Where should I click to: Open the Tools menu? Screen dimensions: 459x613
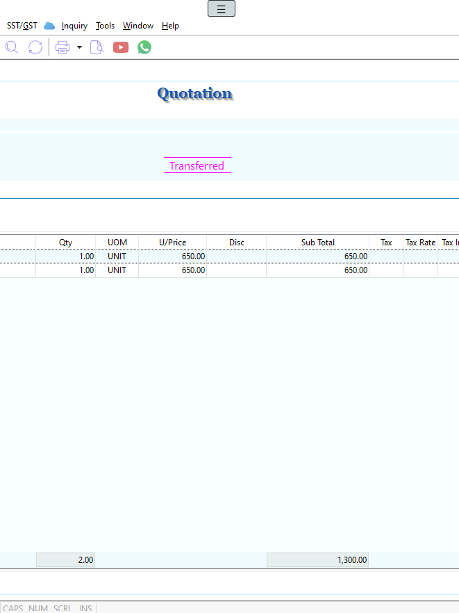point(105,26)
